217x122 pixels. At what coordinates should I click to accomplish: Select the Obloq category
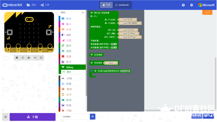pos(72,67)
